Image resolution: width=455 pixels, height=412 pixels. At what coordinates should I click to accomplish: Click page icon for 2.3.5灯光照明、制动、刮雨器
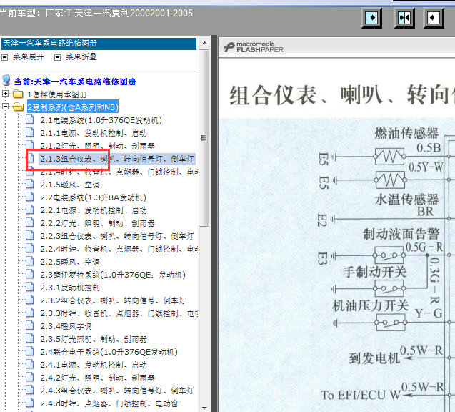(x=30, y=338)
